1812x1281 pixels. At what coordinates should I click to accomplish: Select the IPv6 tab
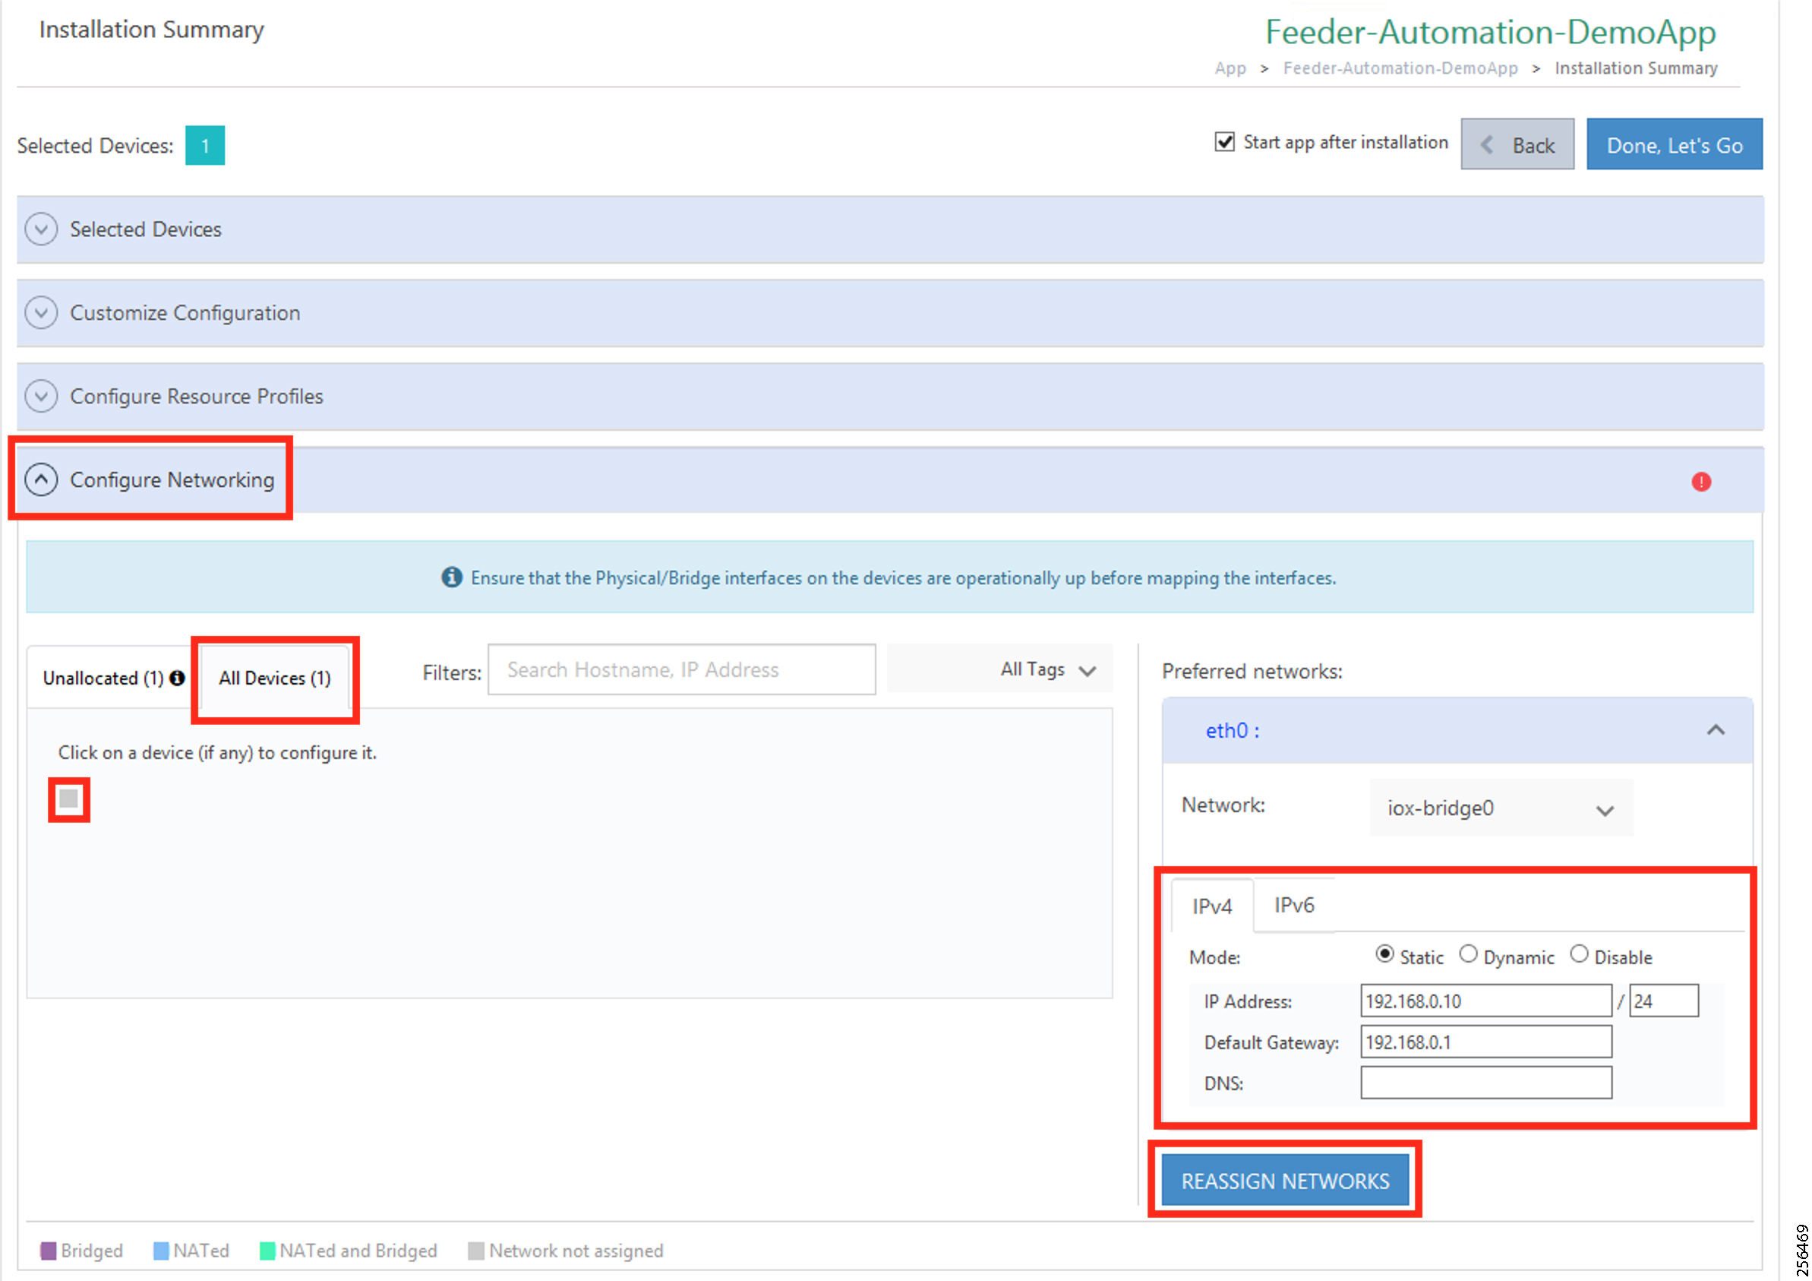[1294, 905]
